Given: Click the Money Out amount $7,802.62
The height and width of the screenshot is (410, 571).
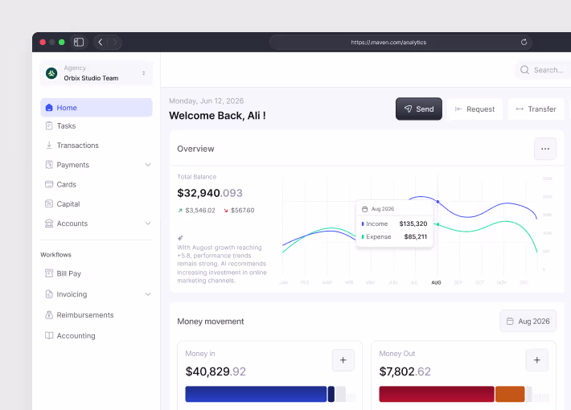Looking at the screenshot, I should [x=405, y=371].
